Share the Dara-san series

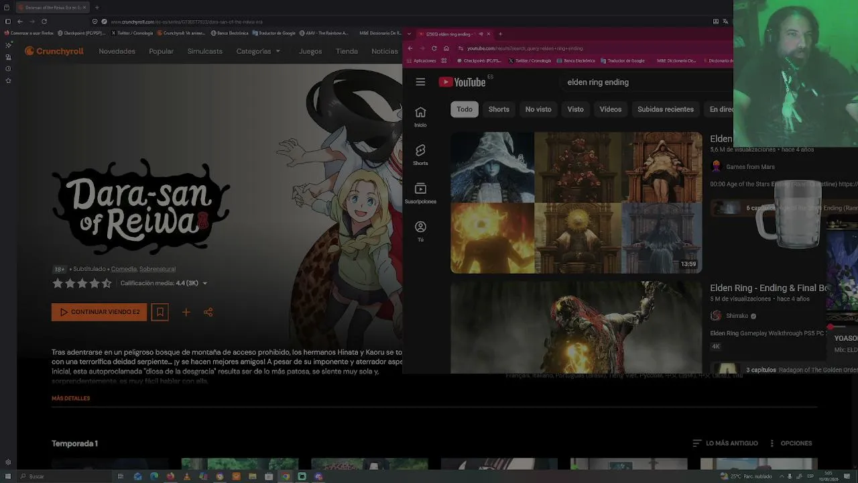coord(208,312)
